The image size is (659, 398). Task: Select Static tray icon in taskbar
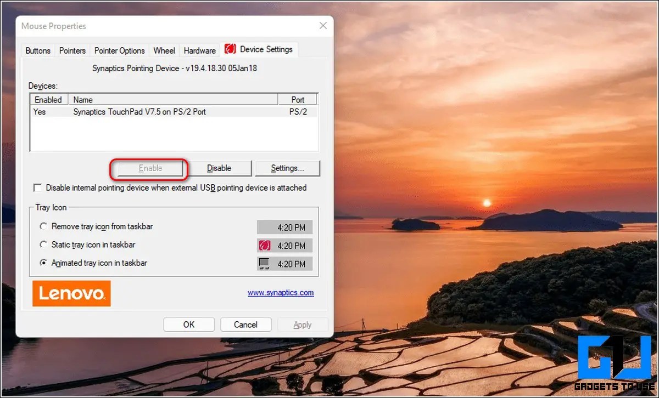point(43,245)
